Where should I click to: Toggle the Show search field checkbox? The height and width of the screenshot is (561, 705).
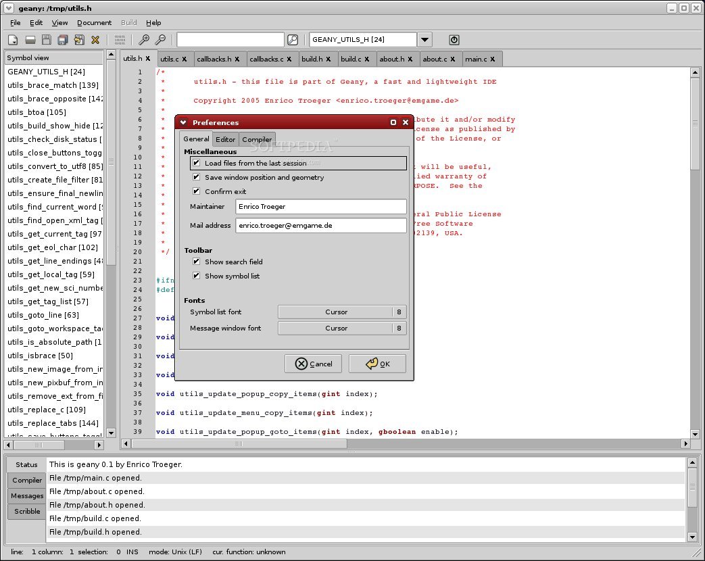click(x=197, y=262)
